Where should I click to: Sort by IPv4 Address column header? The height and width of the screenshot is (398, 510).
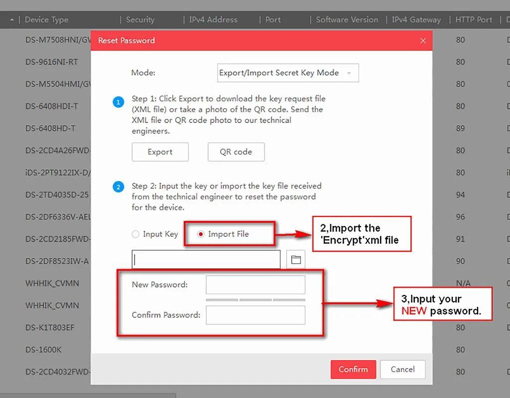click(x=213, y=20)
